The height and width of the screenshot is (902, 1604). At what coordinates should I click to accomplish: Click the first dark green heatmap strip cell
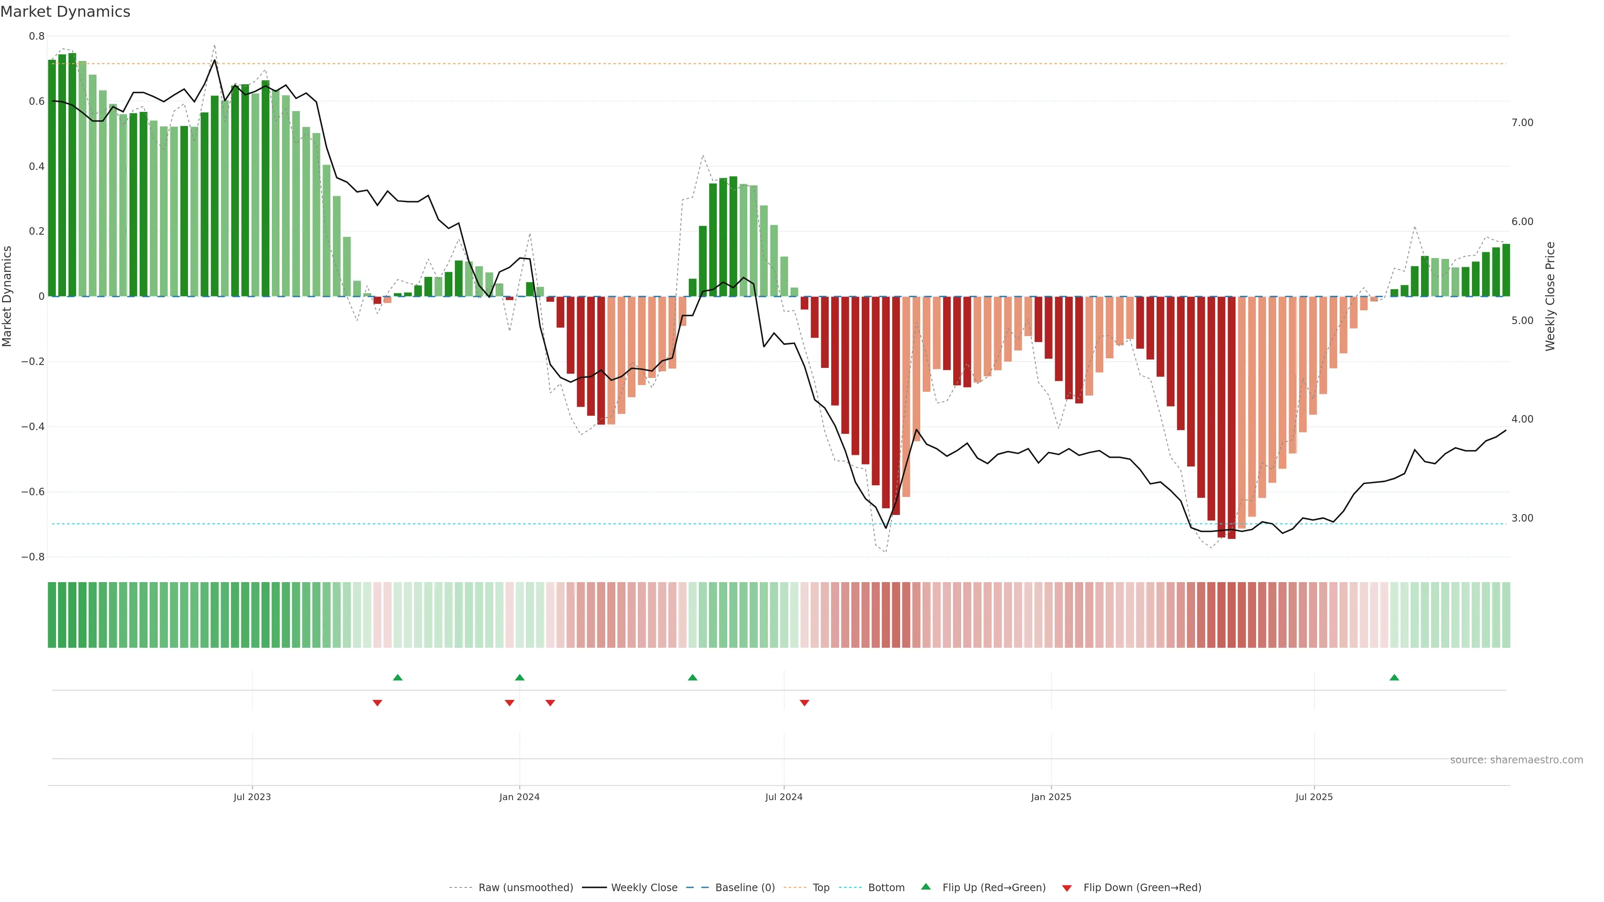click(52, 614)
